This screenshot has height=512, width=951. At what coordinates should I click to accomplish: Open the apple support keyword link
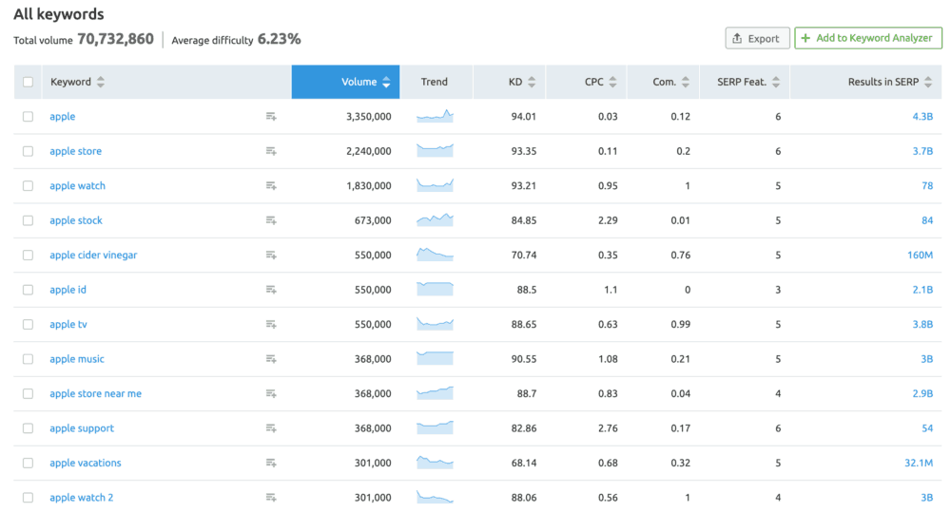click(x=82, y=428)
